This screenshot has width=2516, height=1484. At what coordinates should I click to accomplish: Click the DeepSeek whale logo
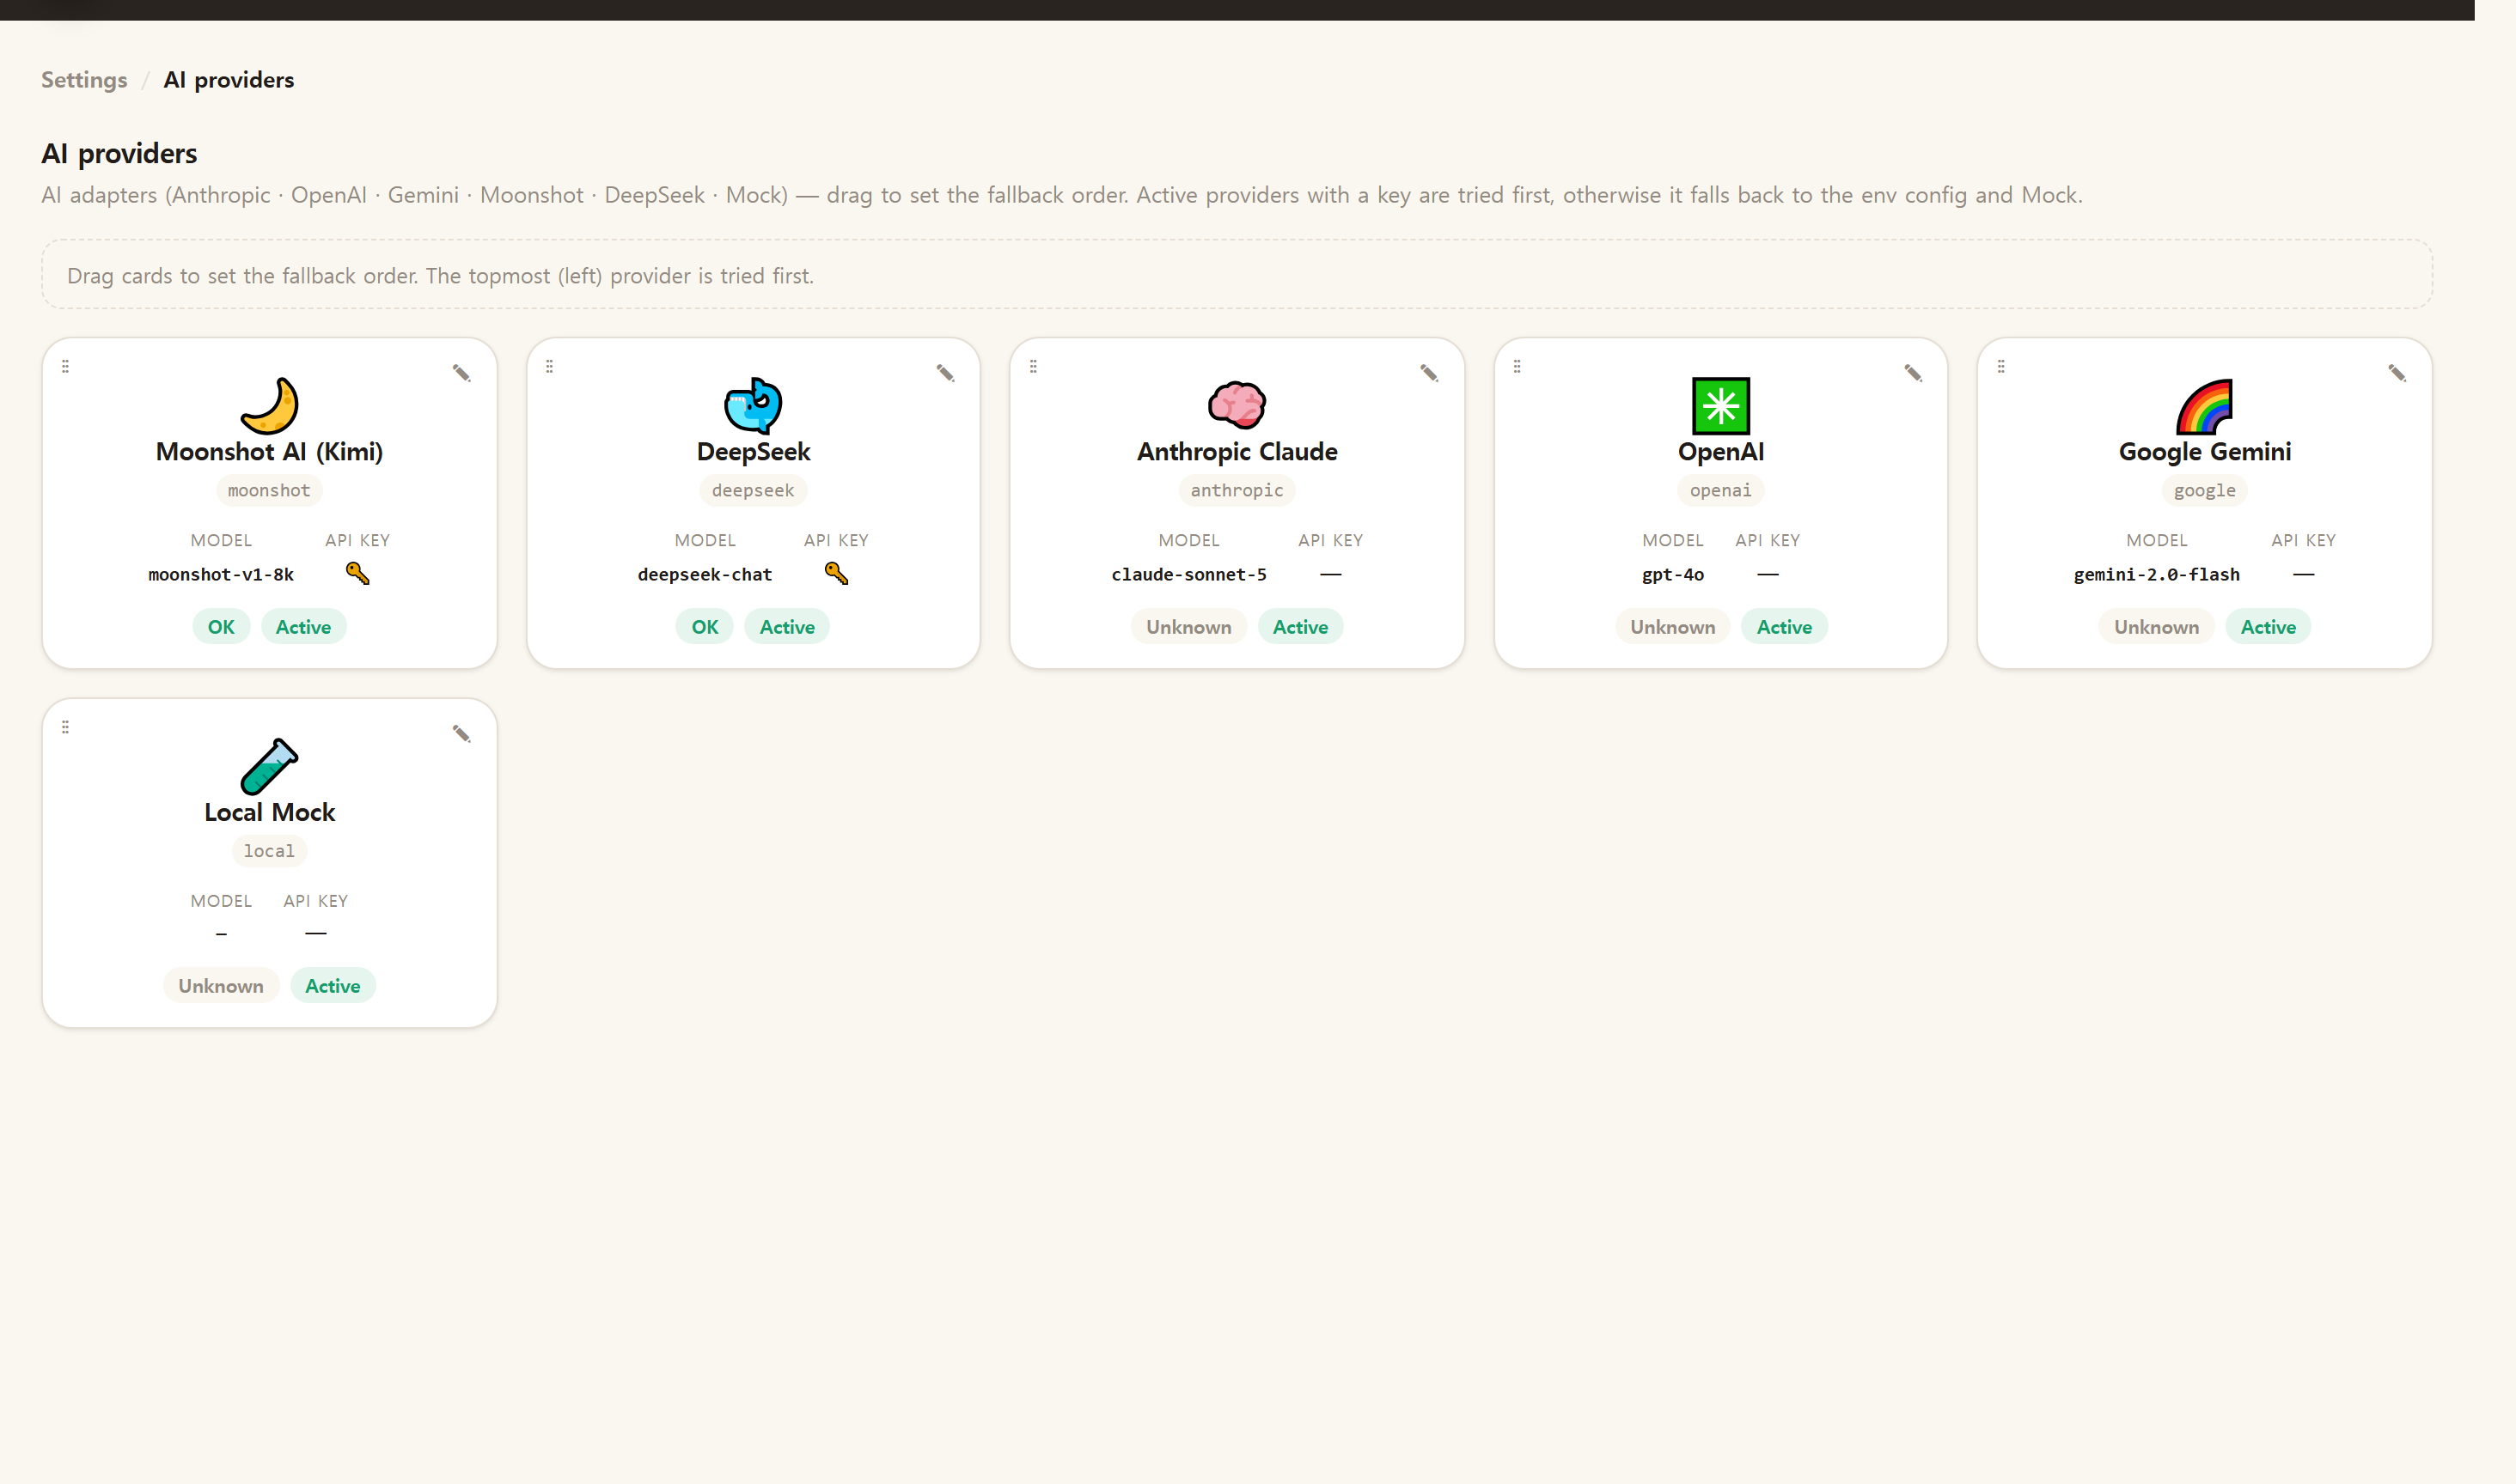pyautogui.click(x=754, y=405)
